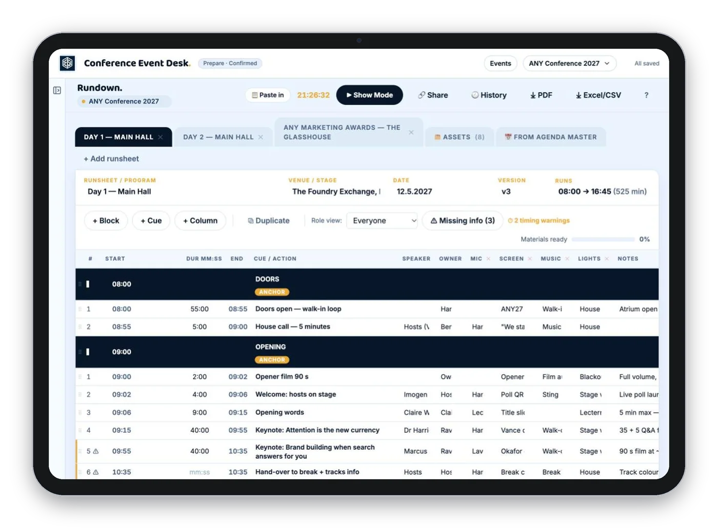Click the Conference Event Desk logo icon

67,63
